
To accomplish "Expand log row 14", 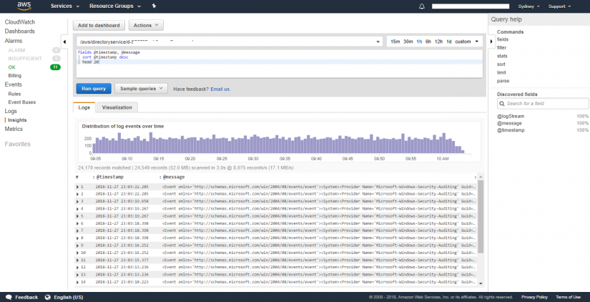I will coord(78,282).
